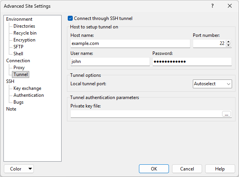Click the private key file browse button

tap(226, 114)
